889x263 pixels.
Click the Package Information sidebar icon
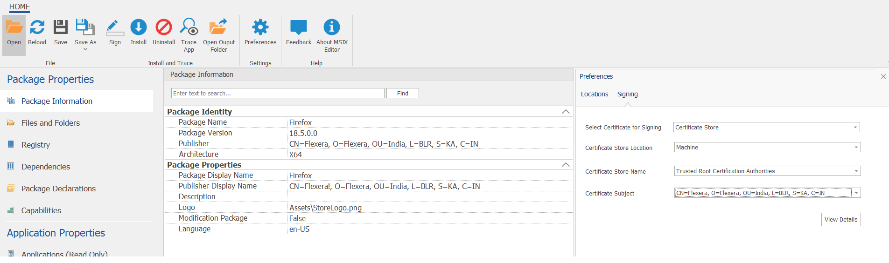point(11,101)
